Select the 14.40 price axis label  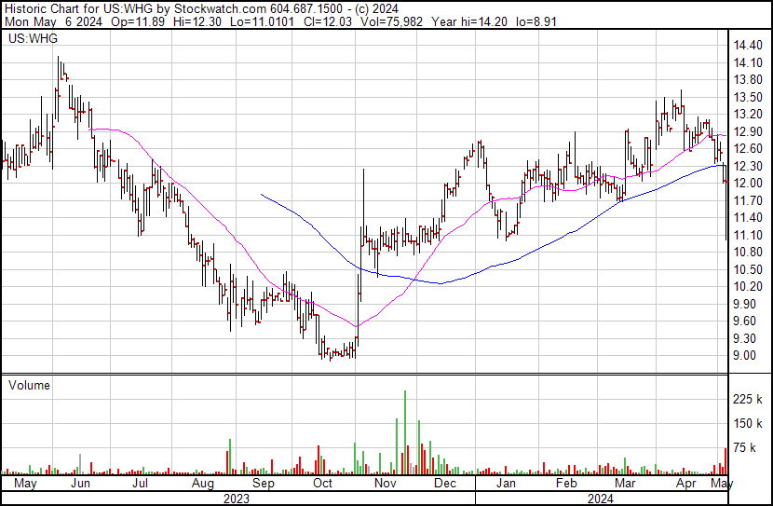click(x=748, y=46)
